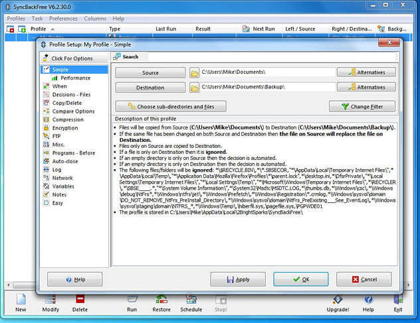
Task: Open Variables settings
Action: [59, 186]
